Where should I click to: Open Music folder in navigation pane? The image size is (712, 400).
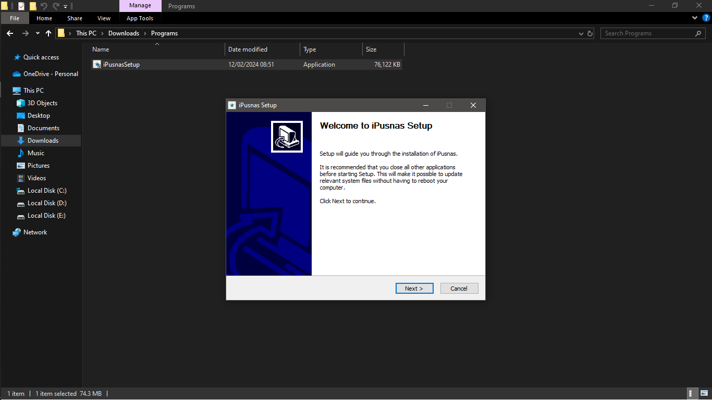click(35, 153)
